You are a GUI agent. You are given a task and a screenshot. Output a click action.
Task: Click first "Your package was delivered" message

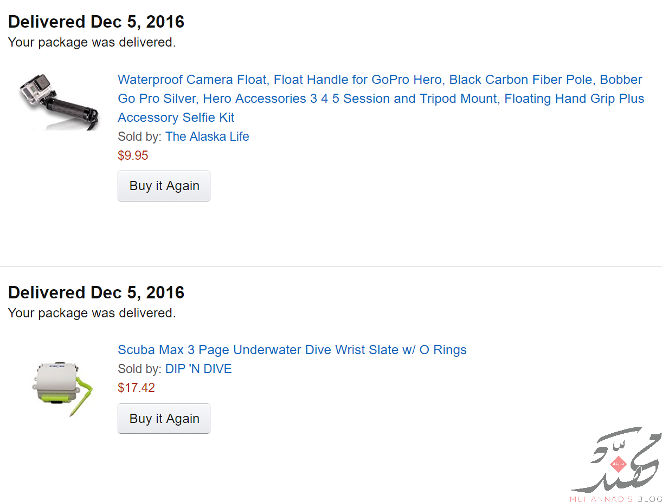92,42
